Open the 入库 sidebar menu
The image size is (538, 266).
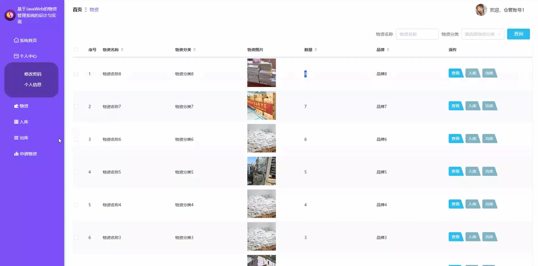click(x=24, y=122)
